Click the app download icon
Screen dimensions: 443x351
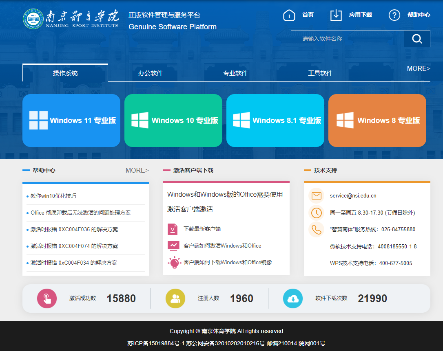coord(336,15)
